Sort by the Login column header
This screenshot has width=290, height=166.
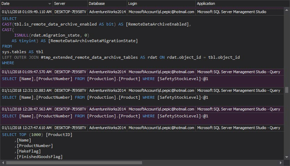161,3
